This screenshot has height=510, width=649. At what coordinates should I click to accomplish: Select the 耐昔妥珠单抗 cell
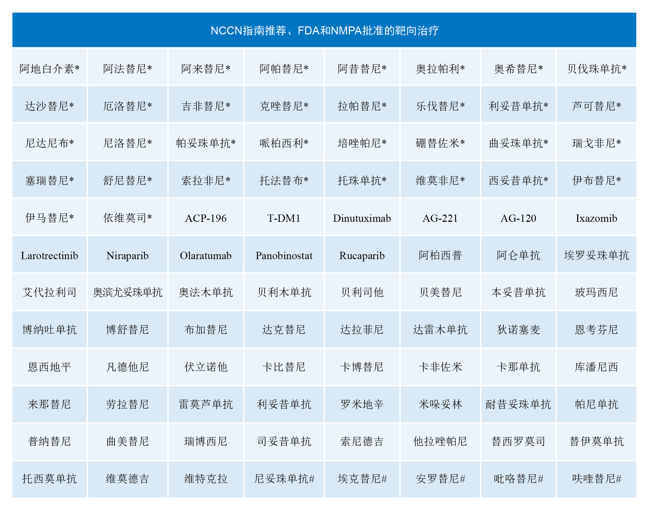[518, 404]
